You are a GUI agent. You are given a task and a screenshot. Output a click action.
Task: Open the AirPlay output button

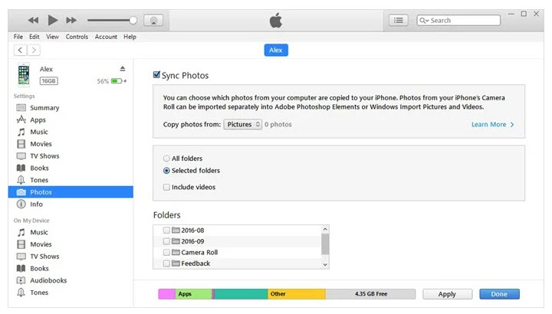coord(153,21)
